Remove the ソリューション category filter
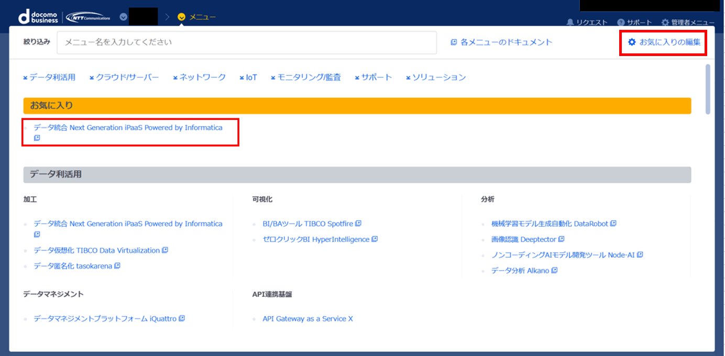Viewport: 725px width, 356px height. pos(408,77)
